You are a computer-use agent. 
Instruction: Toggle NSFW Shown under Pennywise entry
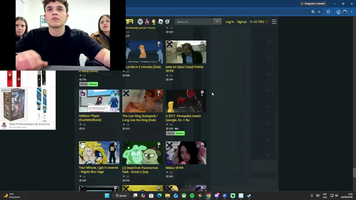point(175,133)
